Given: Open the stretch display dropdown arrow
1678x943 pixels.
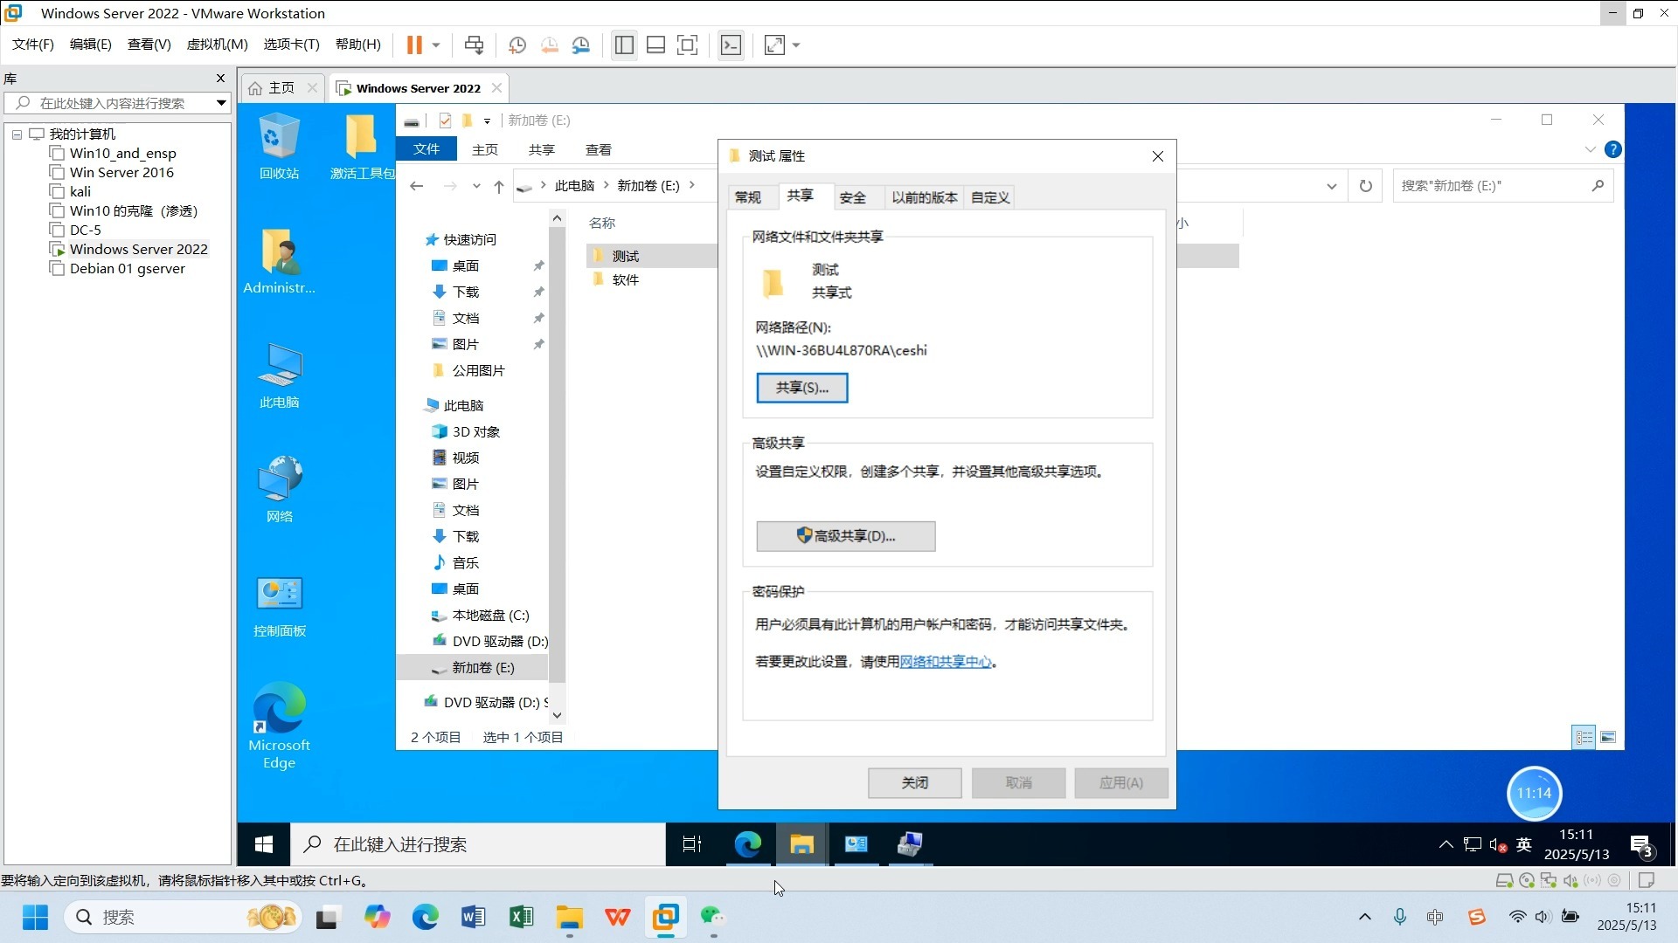Looking at the screenshot, I should 796,45.
